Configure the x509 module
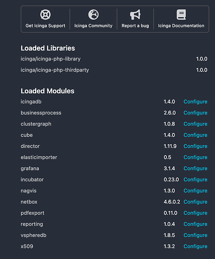Viewport: 215px width, 259px height. tap(195, 247)
